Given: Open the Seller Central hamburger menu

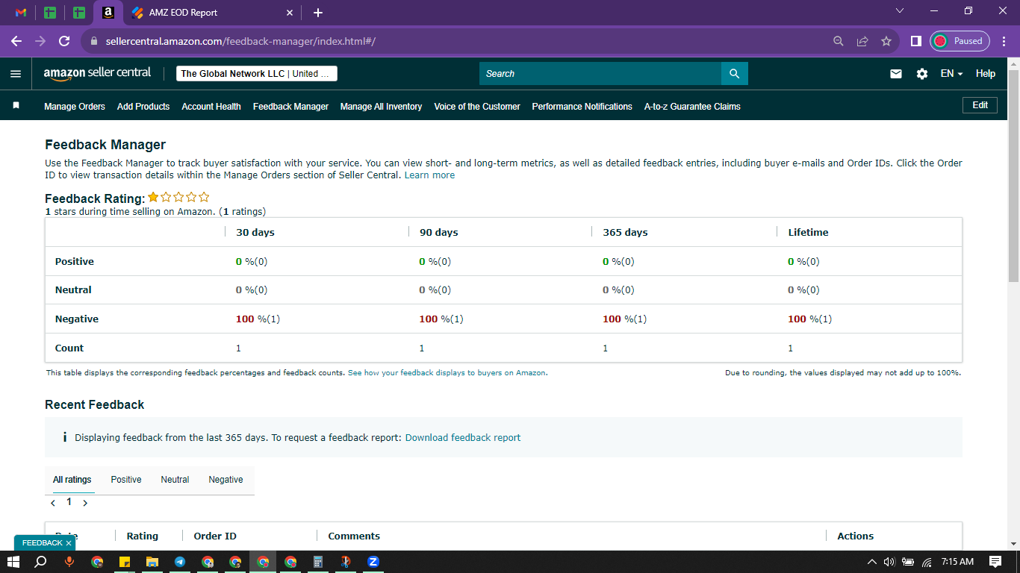Looking at the screenshot, I should [16, 74].
